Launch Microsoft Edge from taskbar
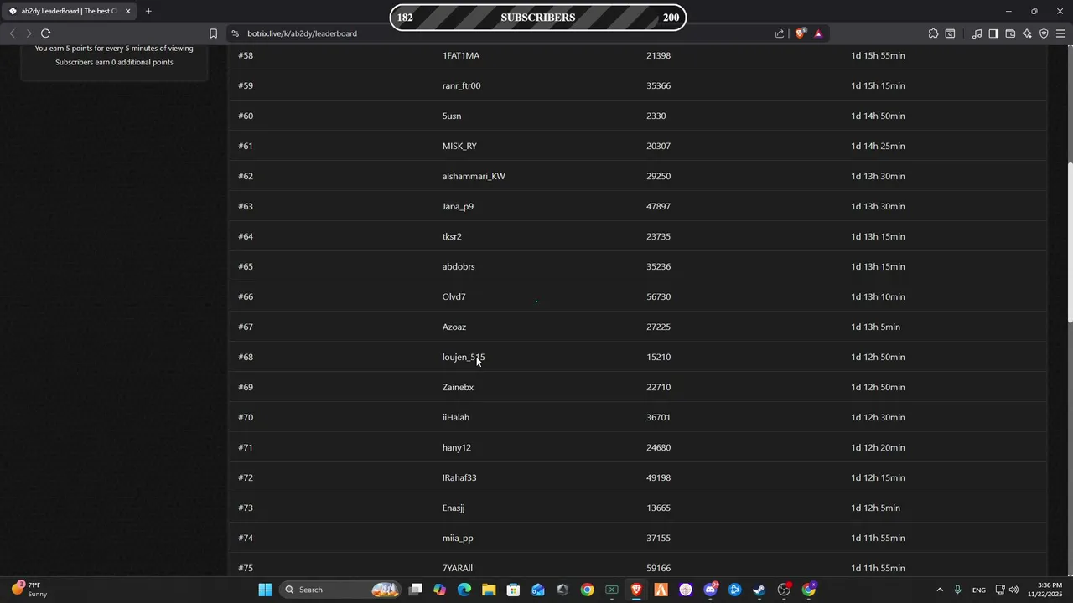Viewport: 1073px width, 603px height. click(464, 590)
